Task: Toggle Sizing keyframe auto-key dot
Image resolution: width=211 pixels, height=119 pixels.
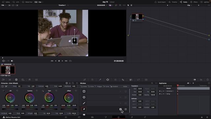Action: (x=164, y=94)
